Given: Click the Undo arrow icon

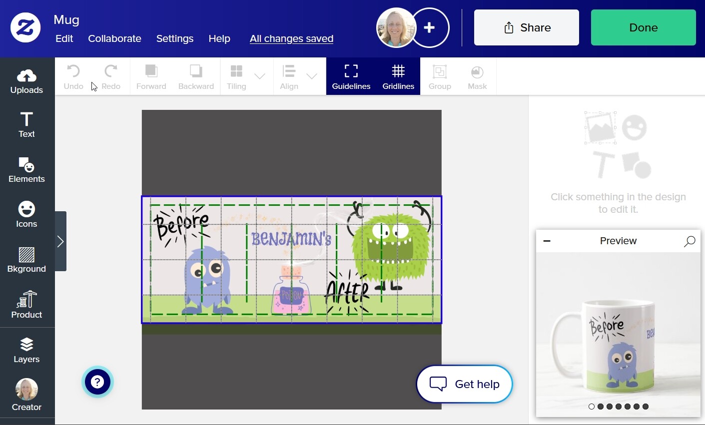Looking at the screenshot, I should coord(73,71).
